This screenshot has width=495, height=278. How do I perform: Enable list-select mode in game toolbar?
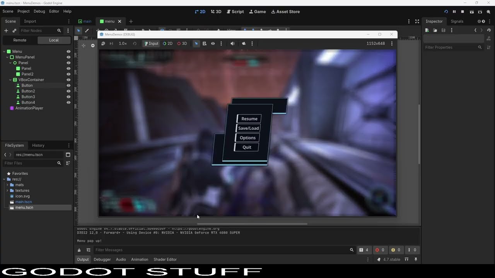[x=205, y=44]
